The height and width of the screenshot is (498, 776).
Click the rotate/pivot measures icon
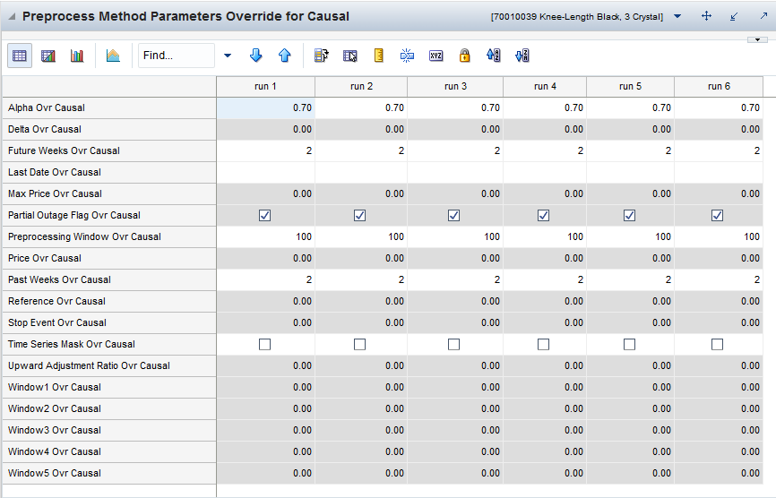(321, 56)
